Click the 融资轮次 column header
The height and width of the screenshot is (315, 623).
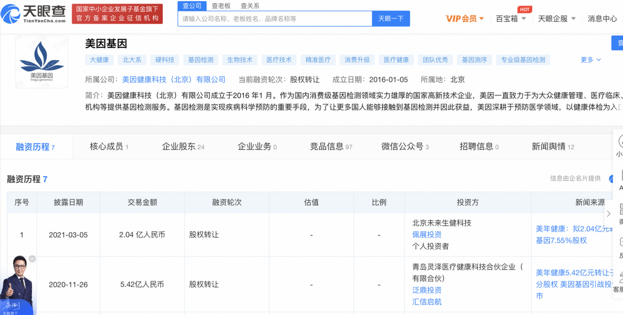pyautogui.click(x=227, y=202)
